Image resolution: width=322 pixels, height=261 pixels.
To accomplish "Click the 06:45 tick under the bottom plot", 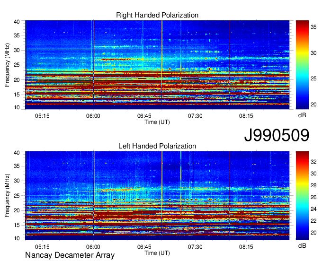I will [x=144, y=247].
